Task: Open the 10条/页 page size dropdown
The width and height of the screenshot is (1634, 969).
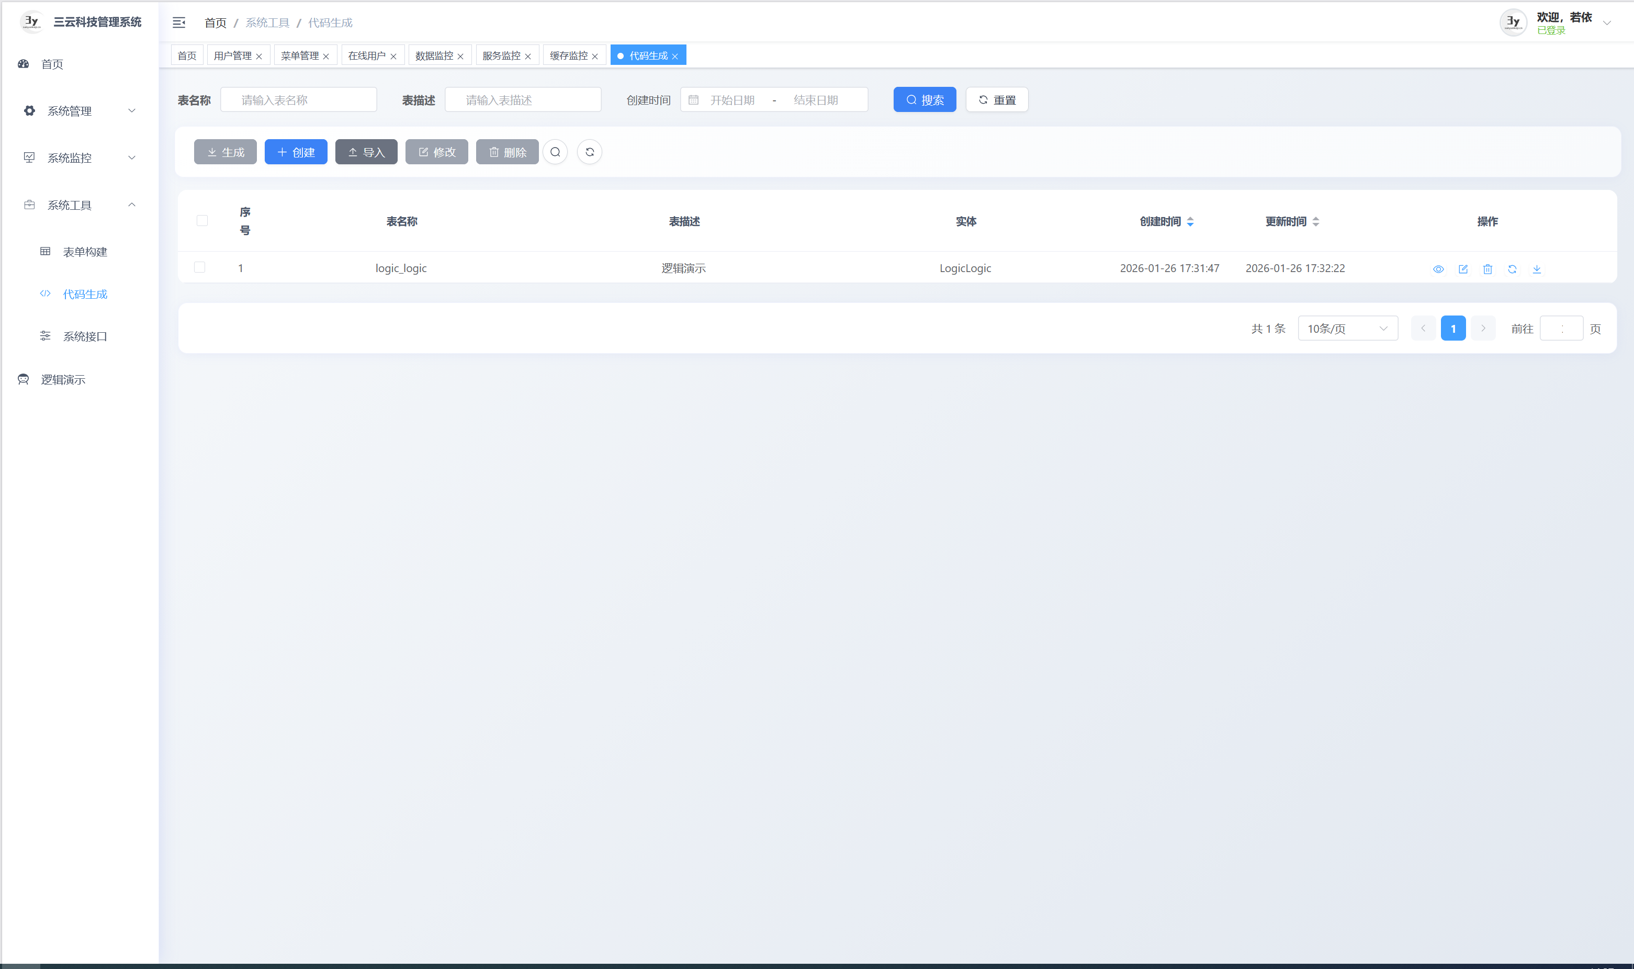Action: click(x=1347, y=329)
